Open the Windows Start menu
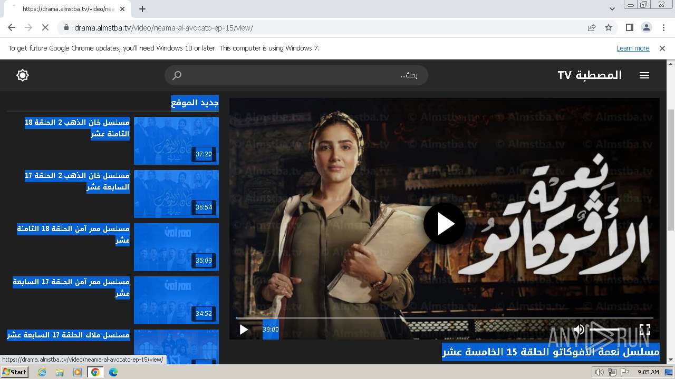This screenshot has width=675, height=379. tap(14, 372)
